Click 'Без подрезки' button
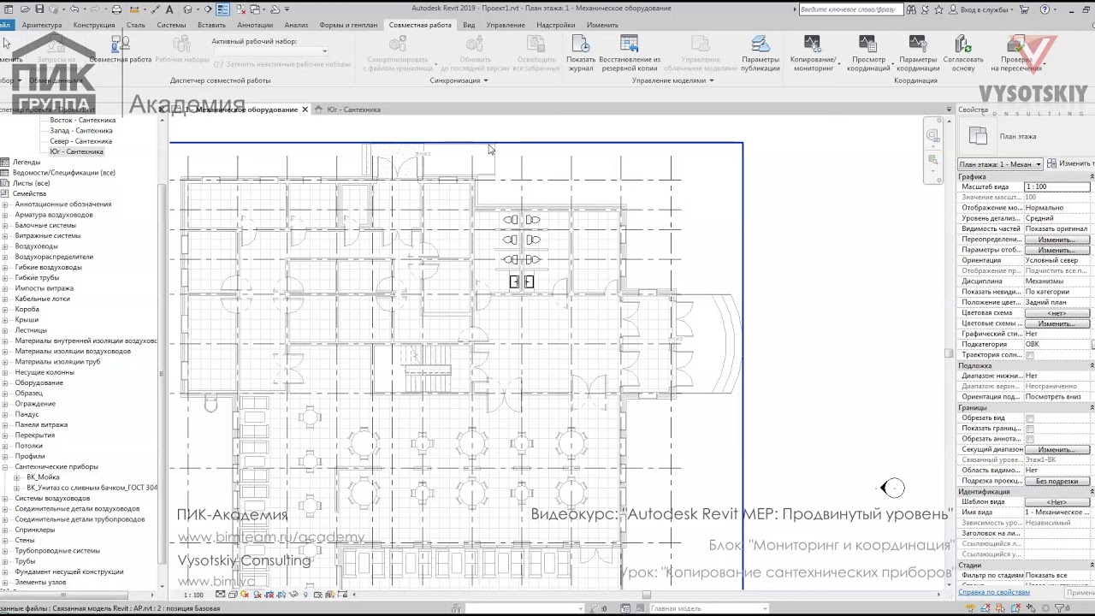This screenshot has height=616, width=1095. coord(1057,481)
